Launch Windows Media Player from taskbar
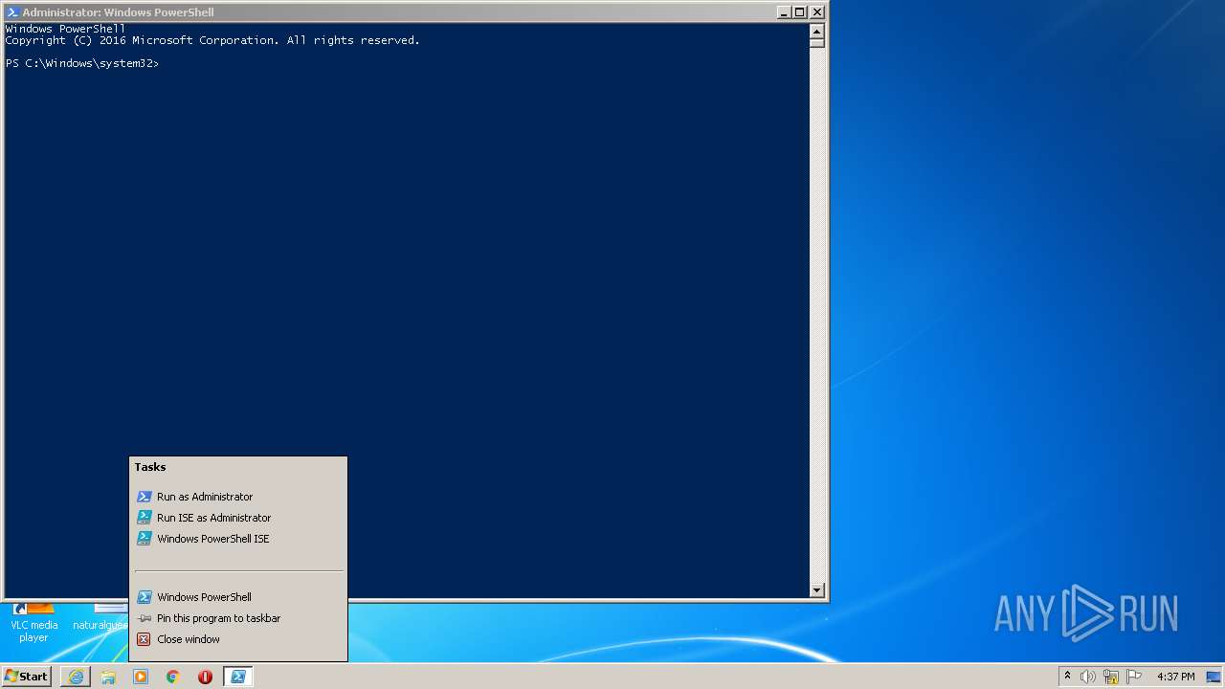 [x=141, y=677]
